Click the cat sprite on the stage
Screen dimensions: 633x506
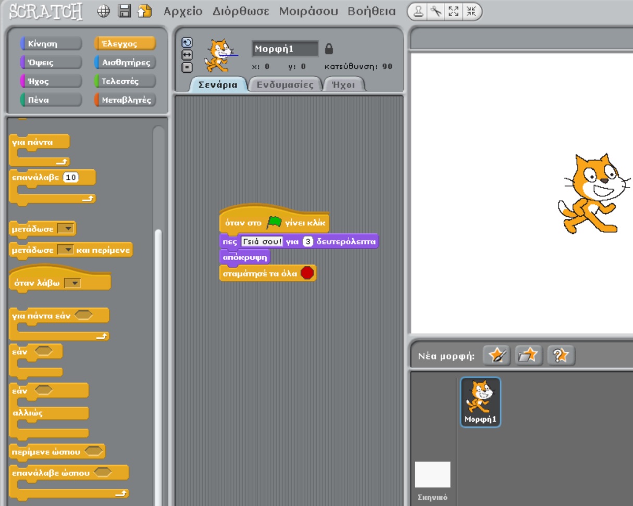pos(594,193)
